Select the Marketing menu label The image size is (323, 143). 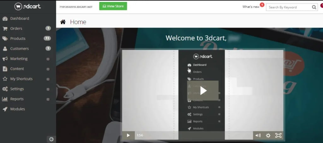point(19,59)
